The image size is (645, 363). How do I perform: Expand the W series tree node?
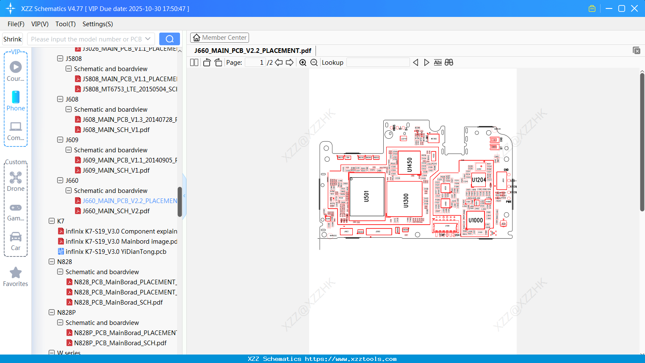tap(52, 352)
